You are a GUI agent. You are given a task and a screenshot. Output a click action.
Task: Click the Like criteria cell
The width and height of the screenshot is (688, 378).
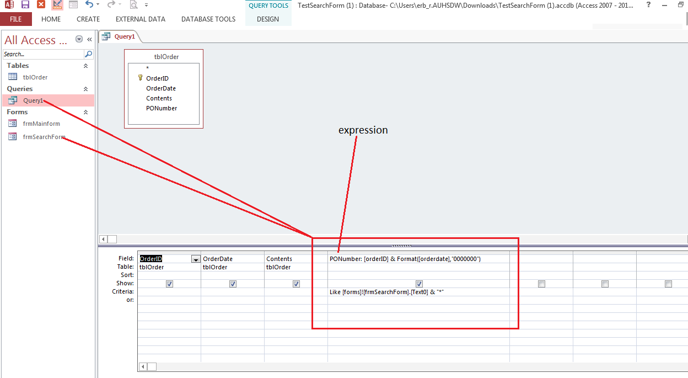[418, 291]
